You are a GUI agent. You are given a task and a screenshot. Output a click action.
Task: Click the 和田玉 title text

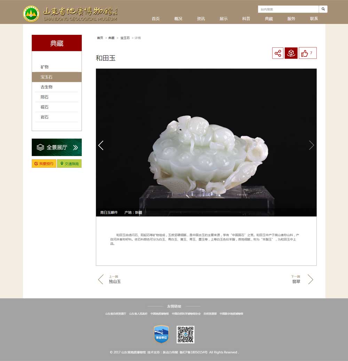pyautogui.click(x=105, y=58)
